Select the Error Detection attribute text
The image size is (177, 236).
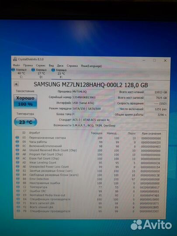pyautogui.click(x=39, y=179)
